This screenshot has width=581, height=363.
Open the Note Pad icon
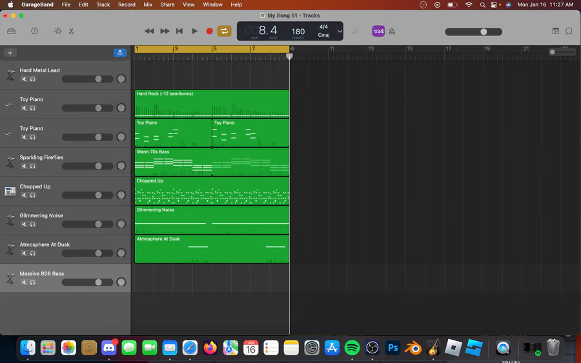click(555, 31)
